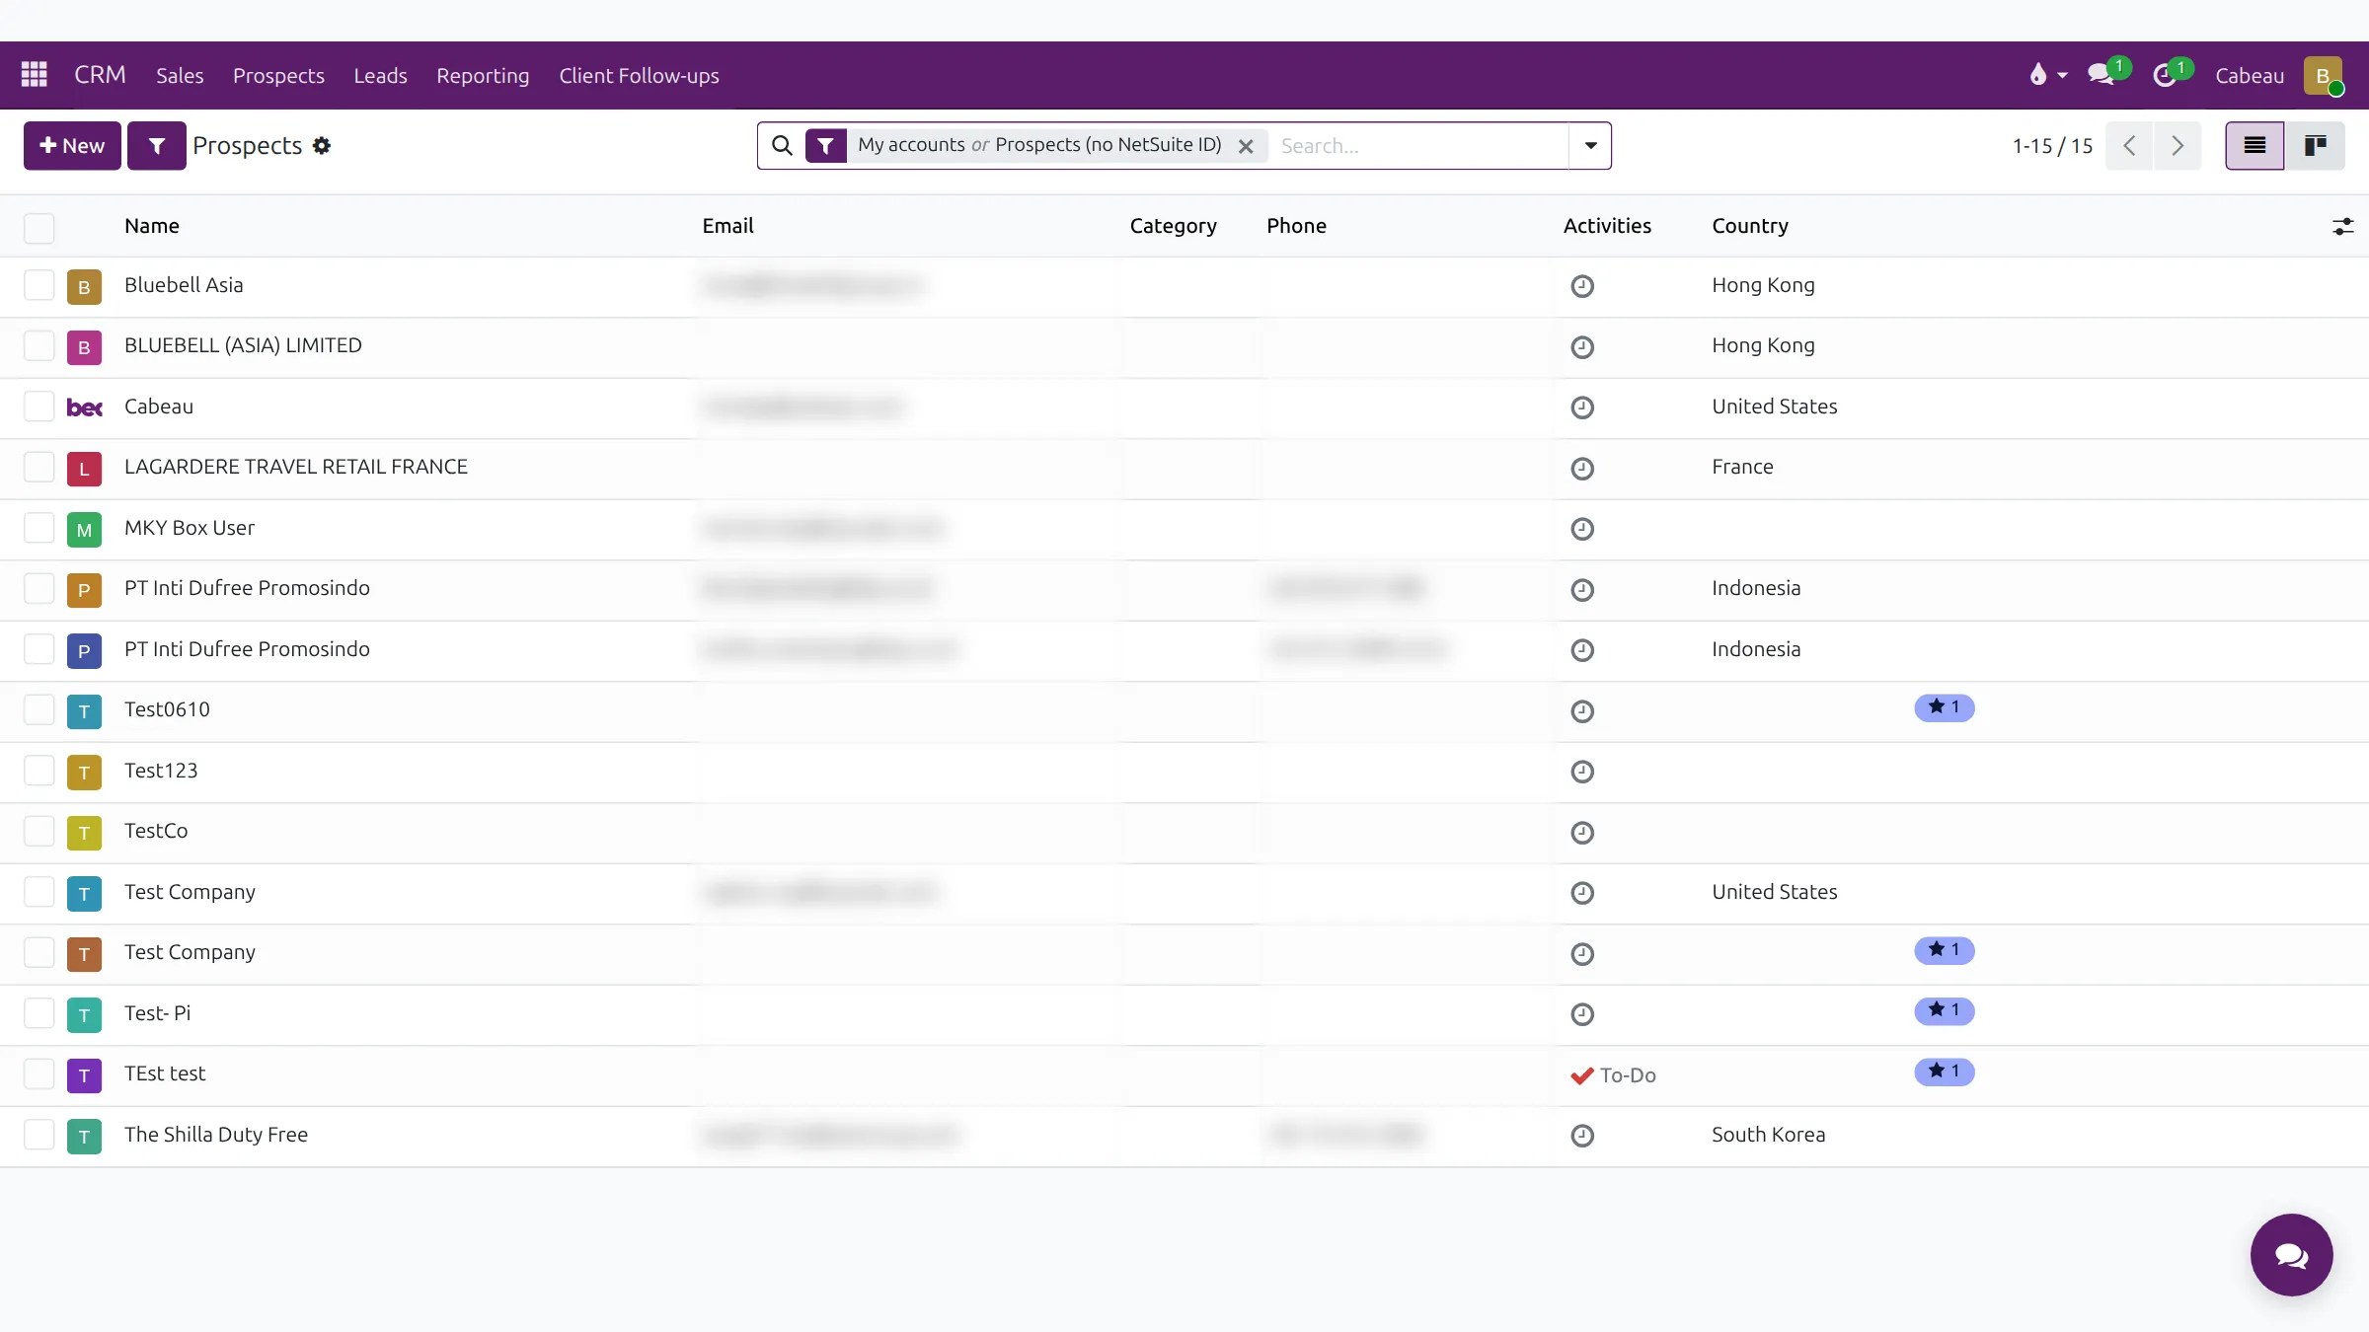The height and width of the screenshot is (1332, 2369).
Task: Switch to List view
Action: [x=2254, y=146]
